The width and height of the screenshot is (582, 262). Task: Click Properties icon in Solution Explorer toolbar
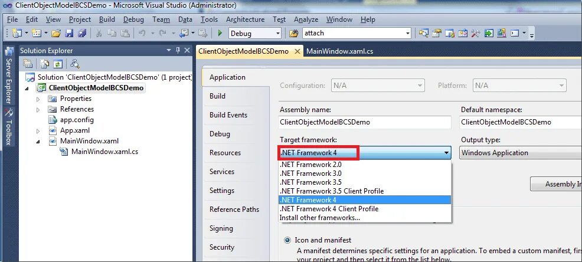point(28,64)
